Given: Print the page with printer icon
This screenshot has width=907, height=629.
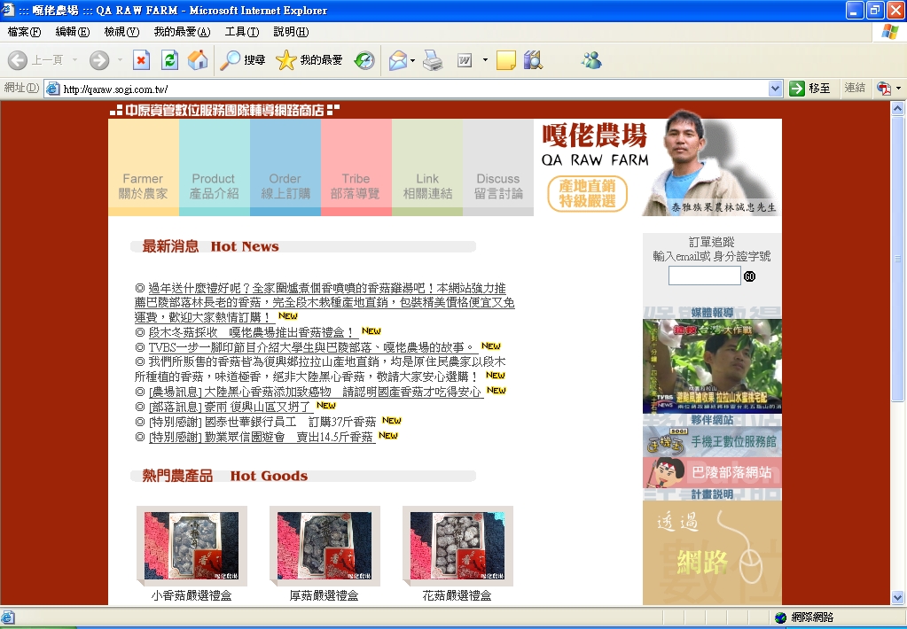Looking at the screenshot, I should [433, 60].
